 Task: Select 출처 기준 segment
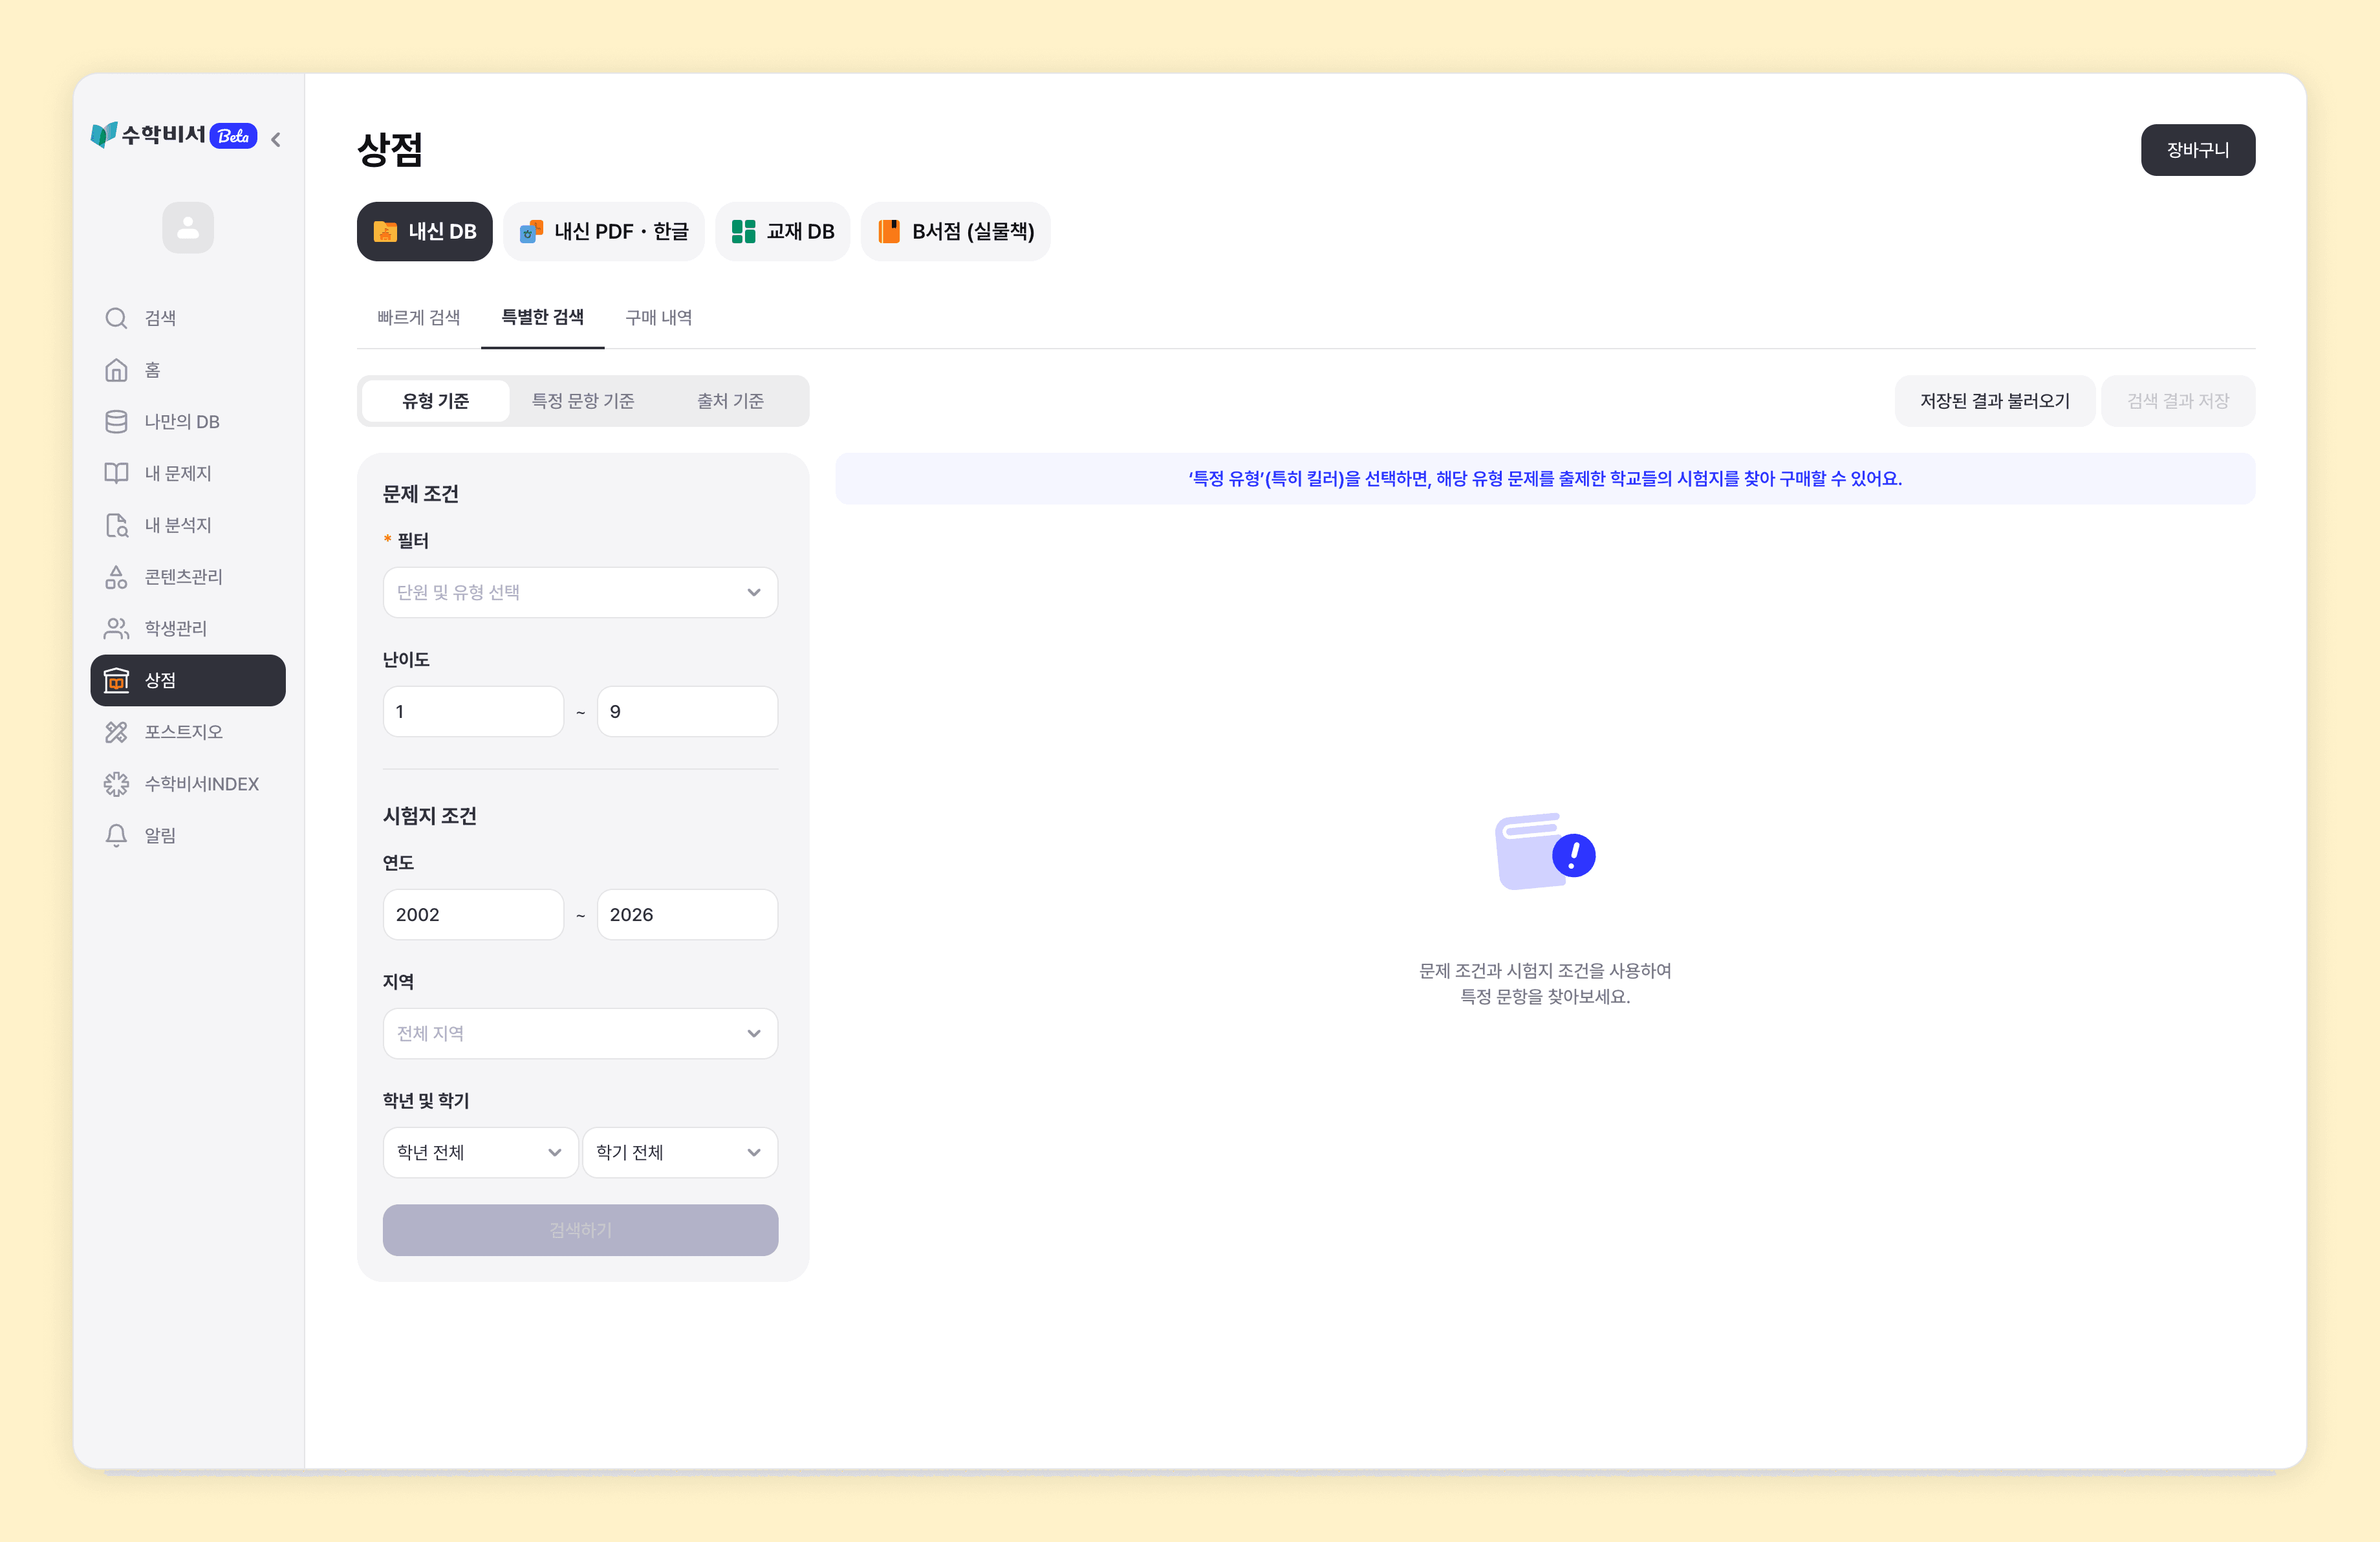click(x=730, y=401)
